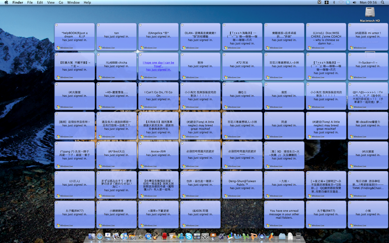389x243 pixels.
Task: Open the Wi-Fi status menu
Action: click(x=341, y=3)
